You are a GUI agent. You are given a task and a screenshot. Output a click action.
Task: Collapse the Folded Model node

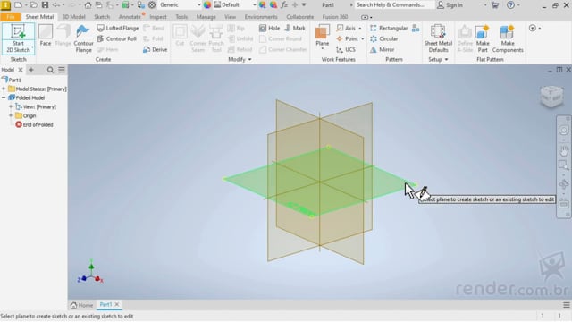(x=4, y=97)
